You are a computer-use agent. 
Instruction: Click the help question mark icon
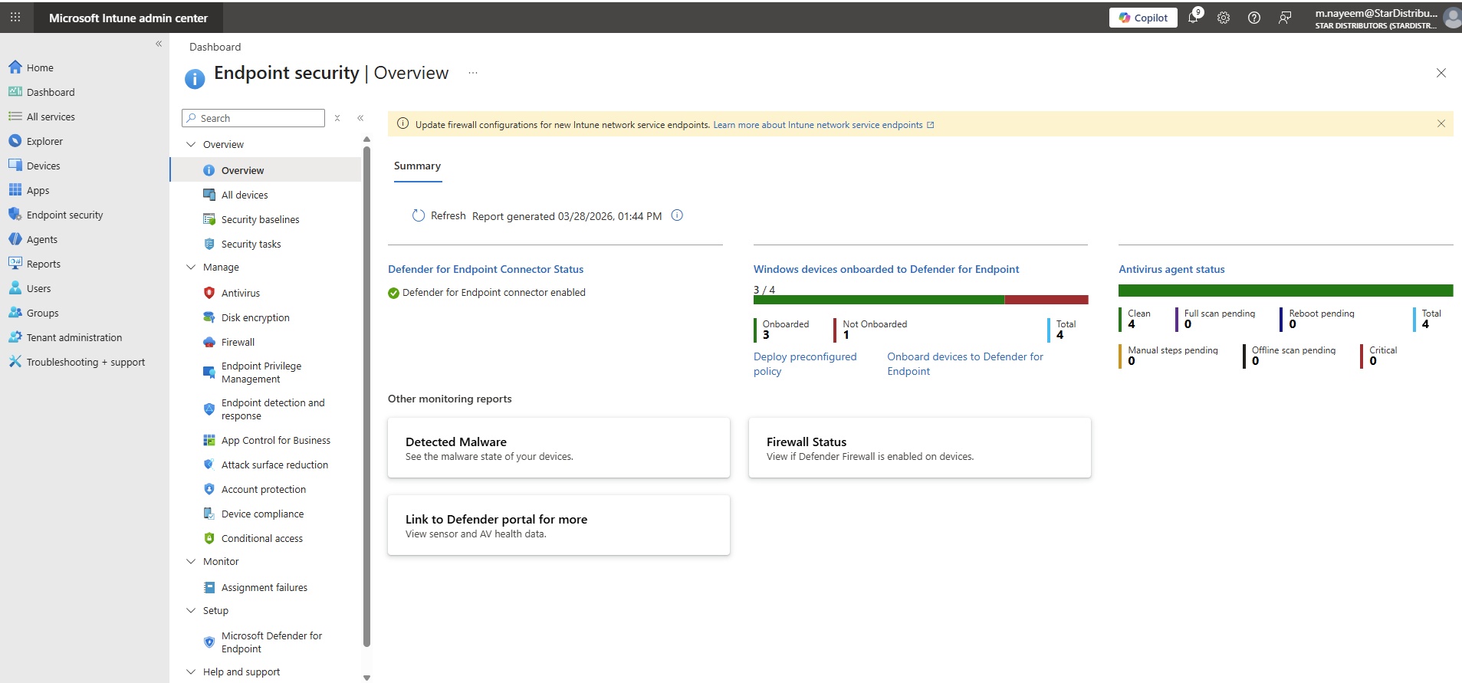1254,18
